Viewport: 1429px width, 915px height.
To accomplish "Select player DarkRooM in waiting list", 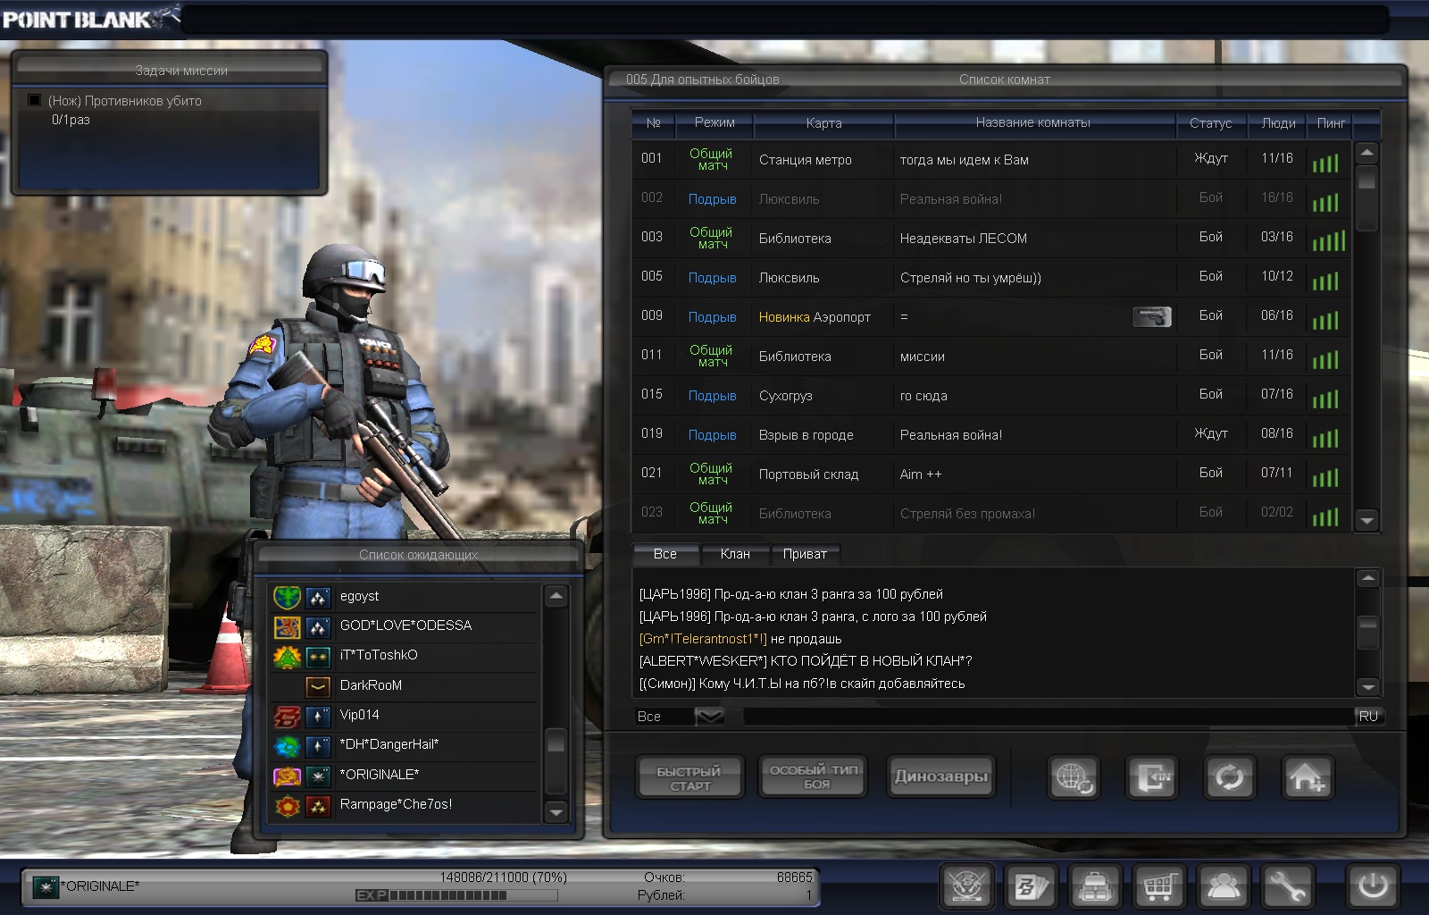I will point(404,685).
